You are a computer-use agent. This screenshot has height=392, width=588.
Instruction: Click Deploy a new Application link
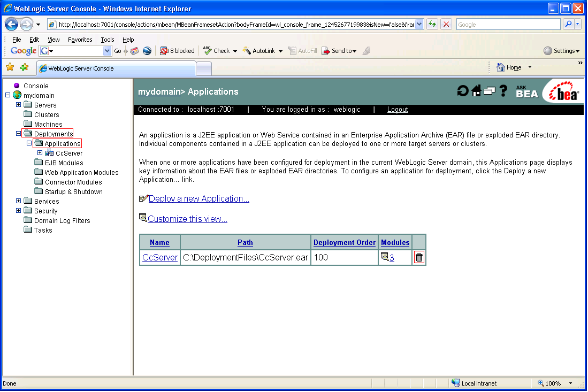pyautogui.click(x=198, y=198)
